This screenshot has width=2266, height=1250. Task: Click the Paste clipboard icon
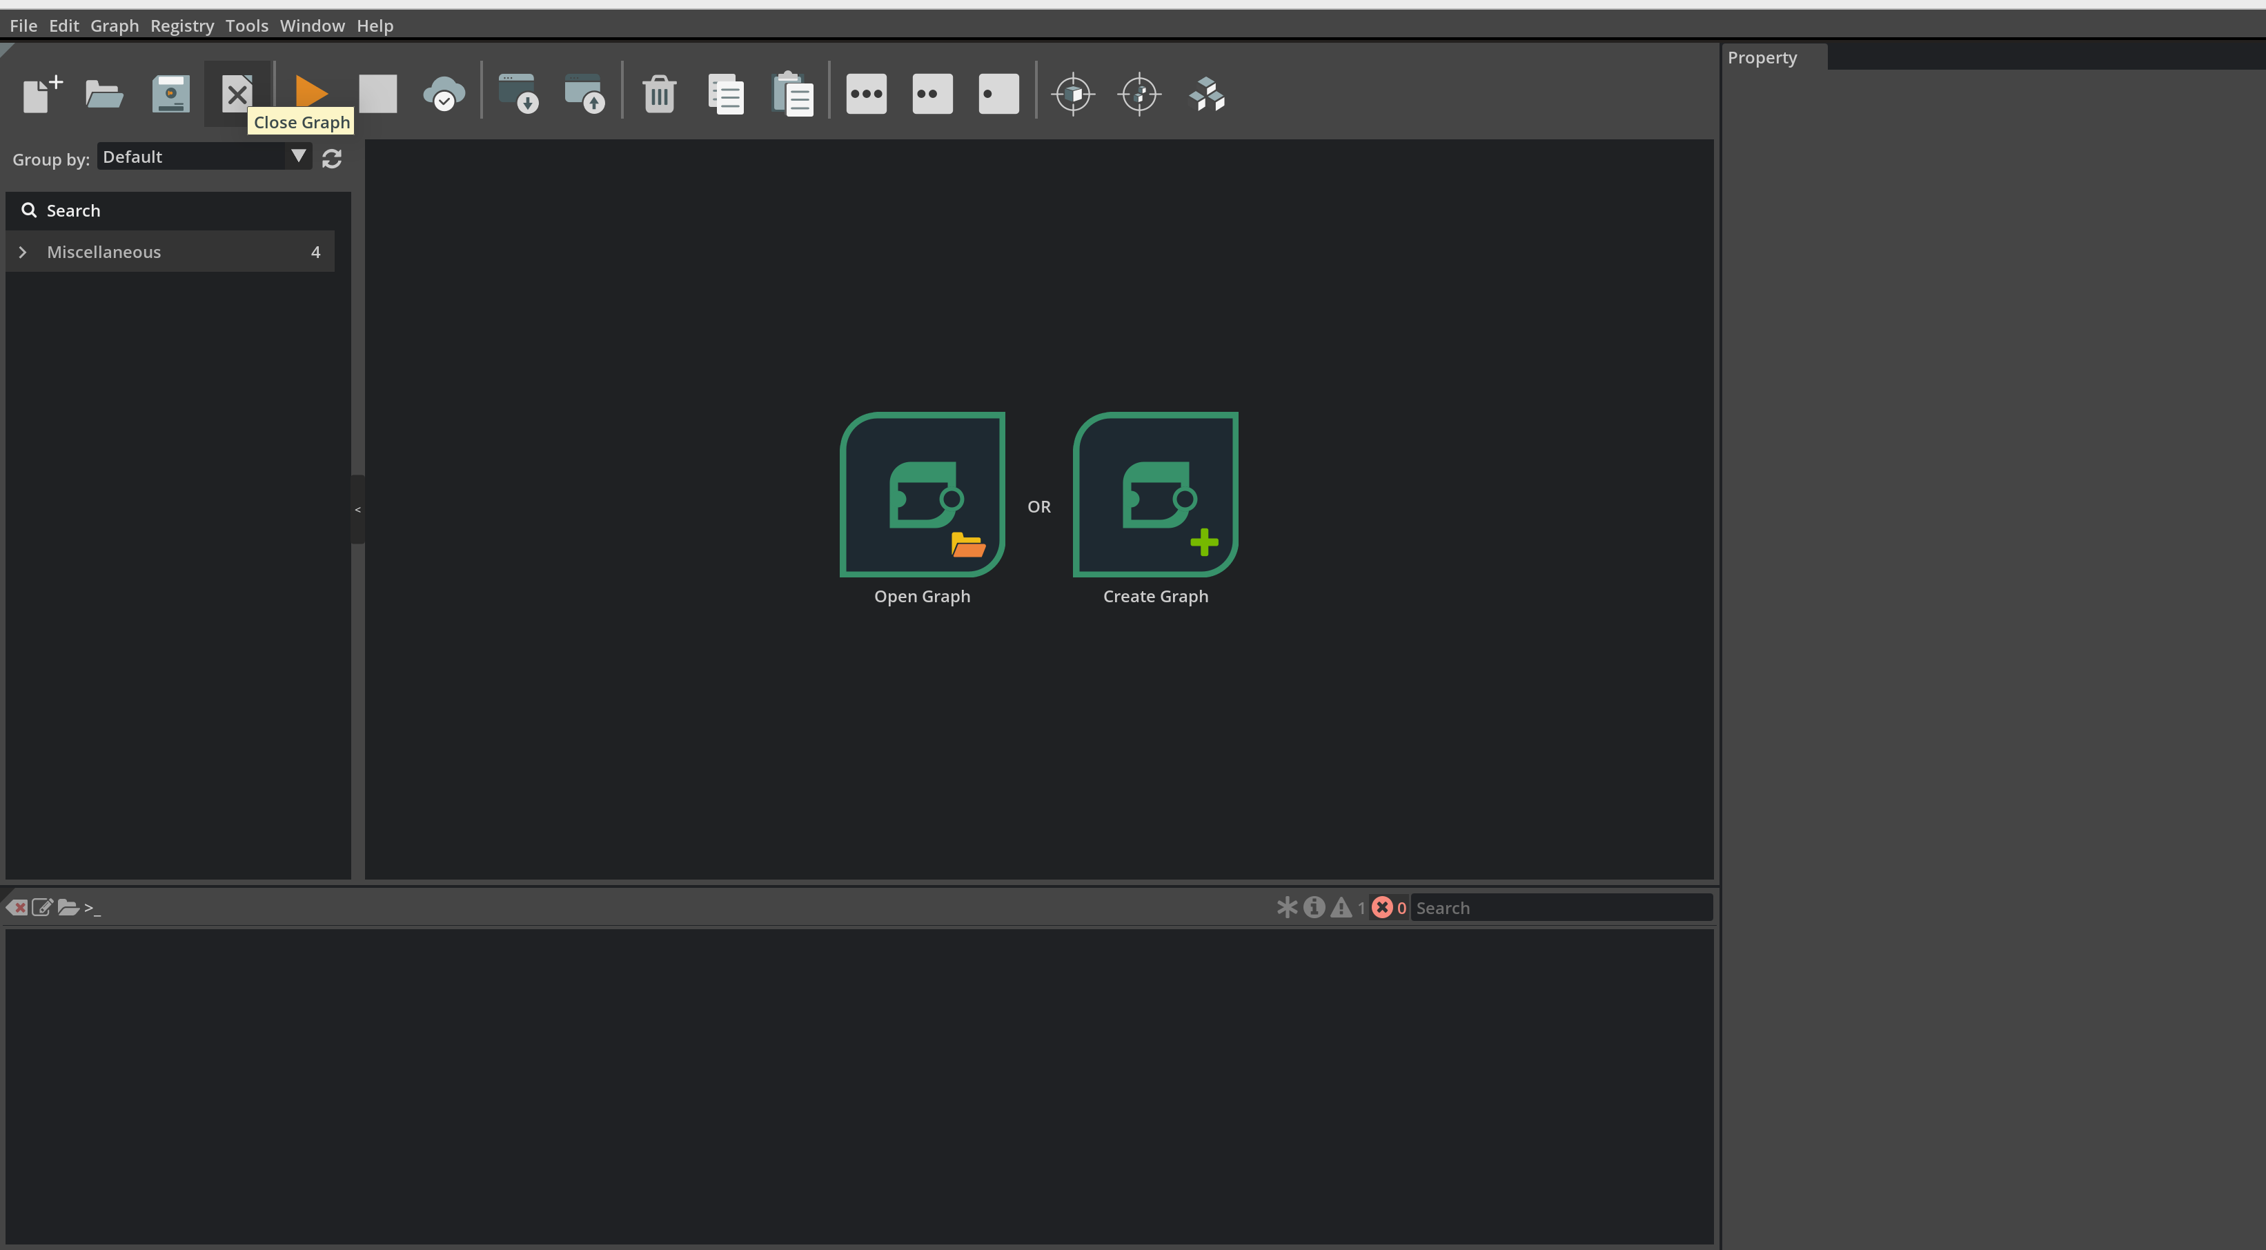click(791, 93)
